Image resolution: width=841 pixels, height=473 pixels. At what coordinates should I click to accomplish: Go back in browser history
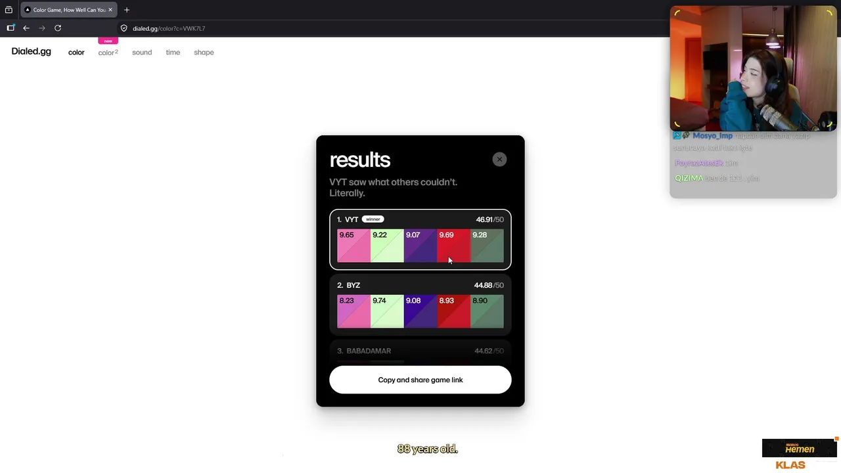click(26, 28)
